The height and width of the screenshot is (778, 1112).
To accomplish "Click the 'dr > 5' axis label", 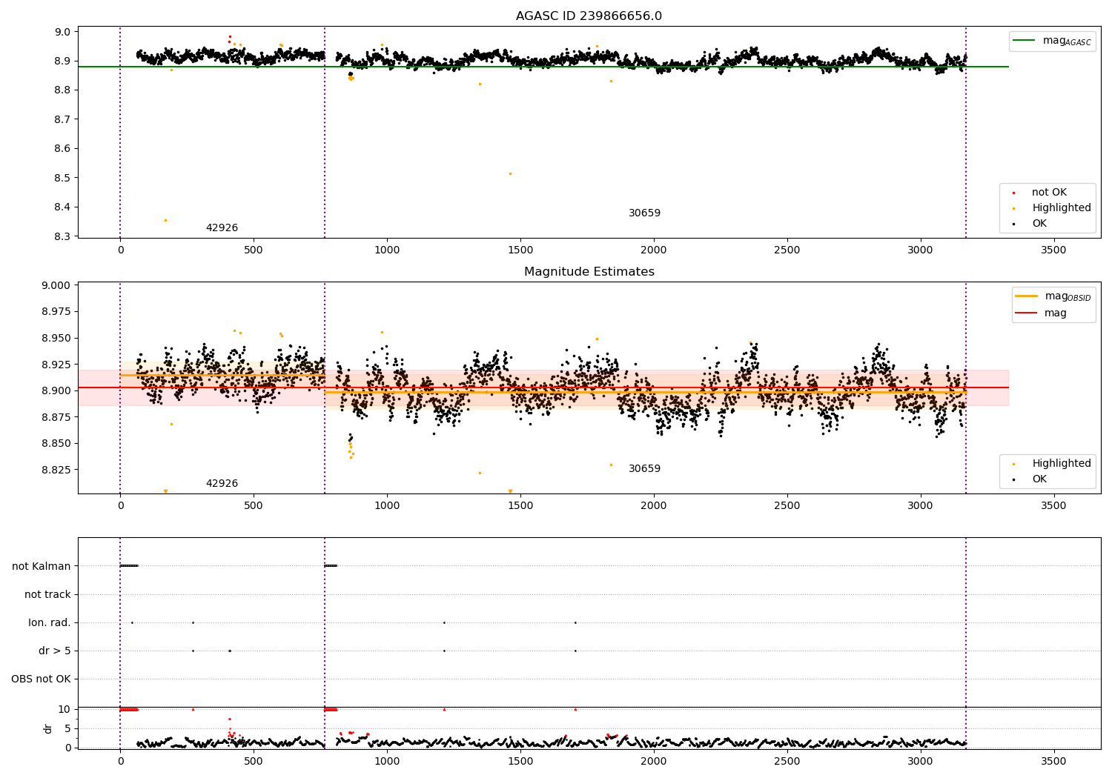I will [55, 651].
